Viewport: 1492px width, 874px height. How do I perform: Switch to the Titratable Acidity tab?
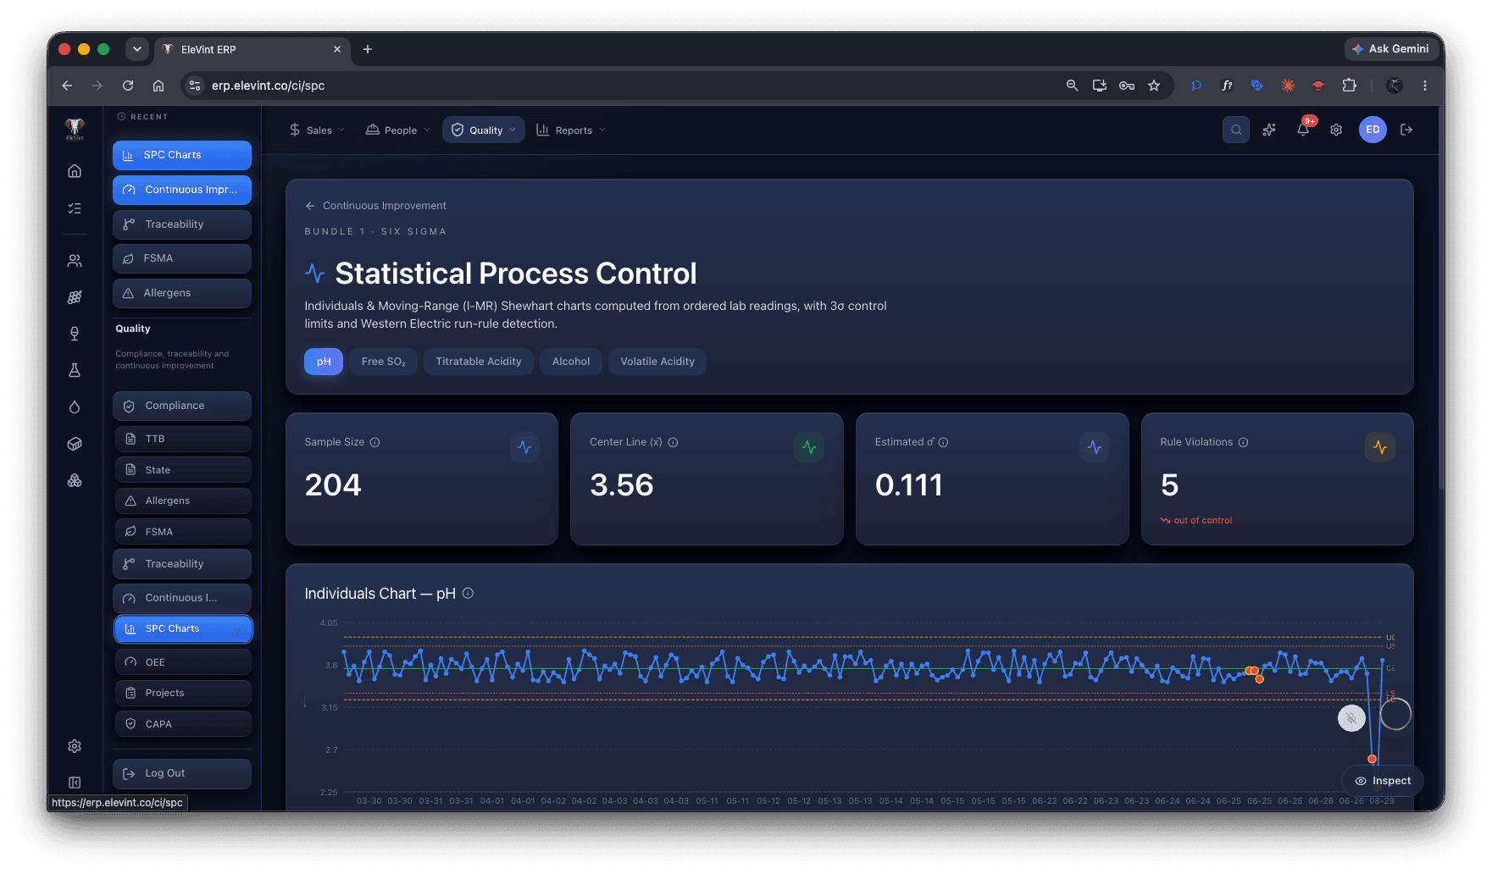479,362
